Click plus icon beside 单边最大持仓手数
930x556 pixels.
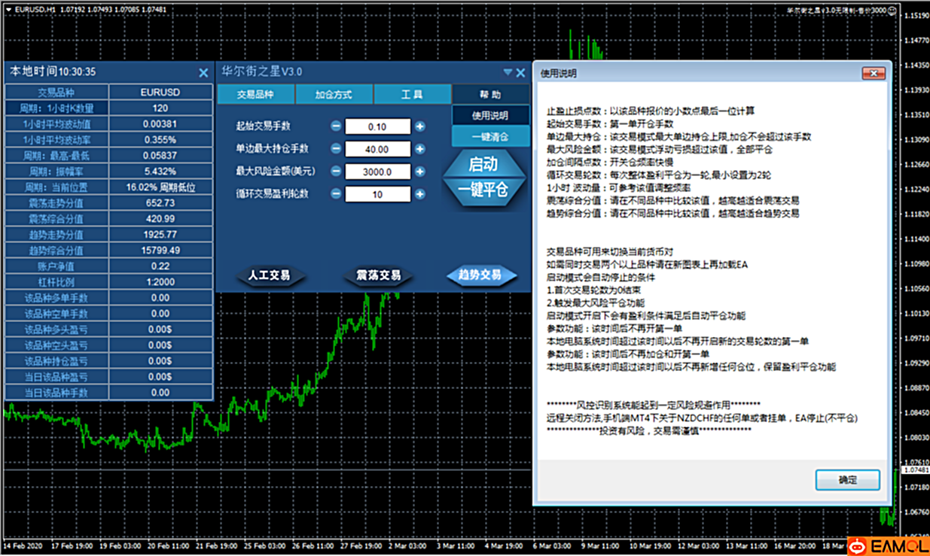click(420, 150)
